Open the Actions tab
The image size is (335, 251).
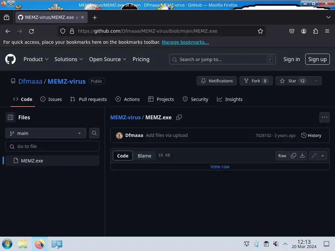pyautogui.click(x=128, y=99)
